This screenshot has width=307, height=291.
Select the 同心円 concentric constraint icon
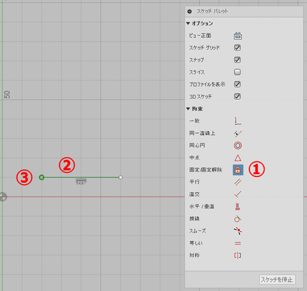coord(238,146)
